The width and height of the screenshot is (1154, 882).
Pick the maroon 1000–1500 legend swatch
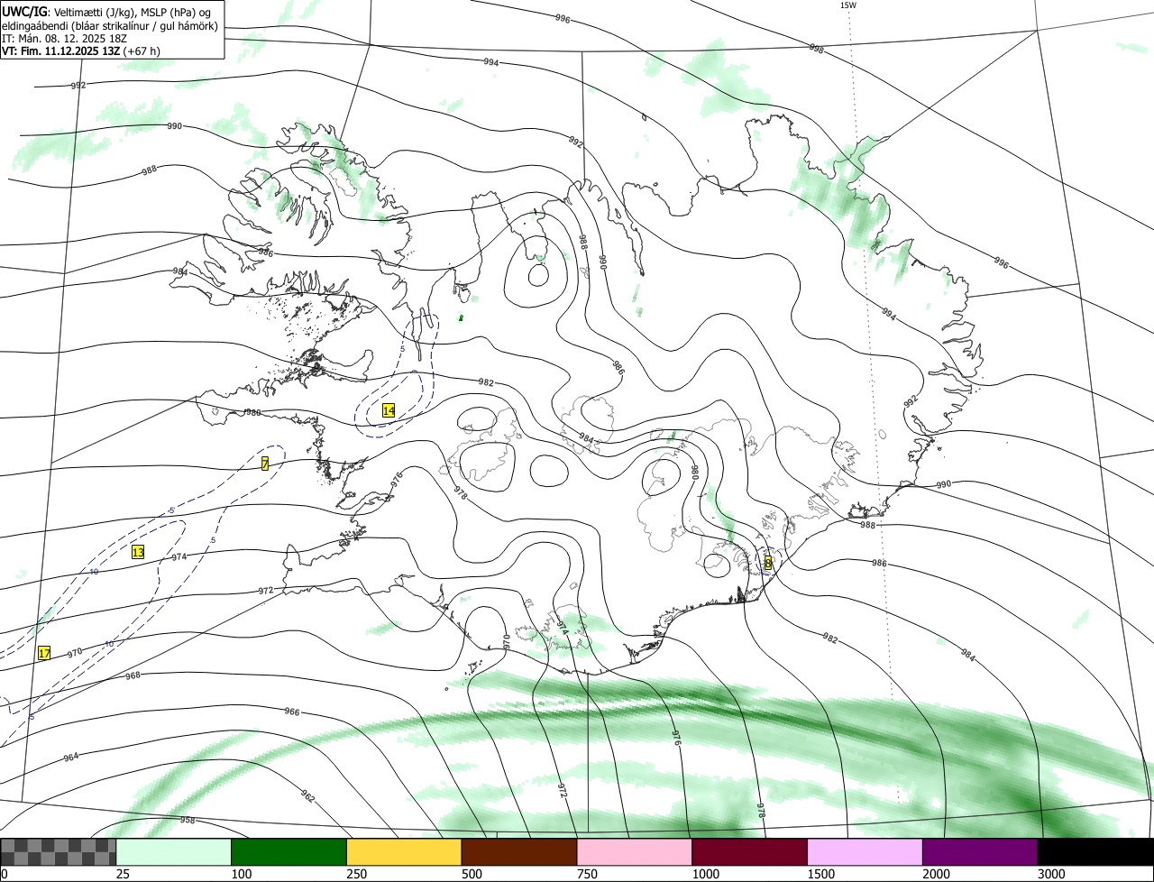click(750, 852)
